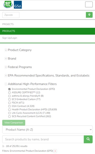Check the ASSURE CERTIFIED filter
95x154 pixels.
(x=9, y=92)
